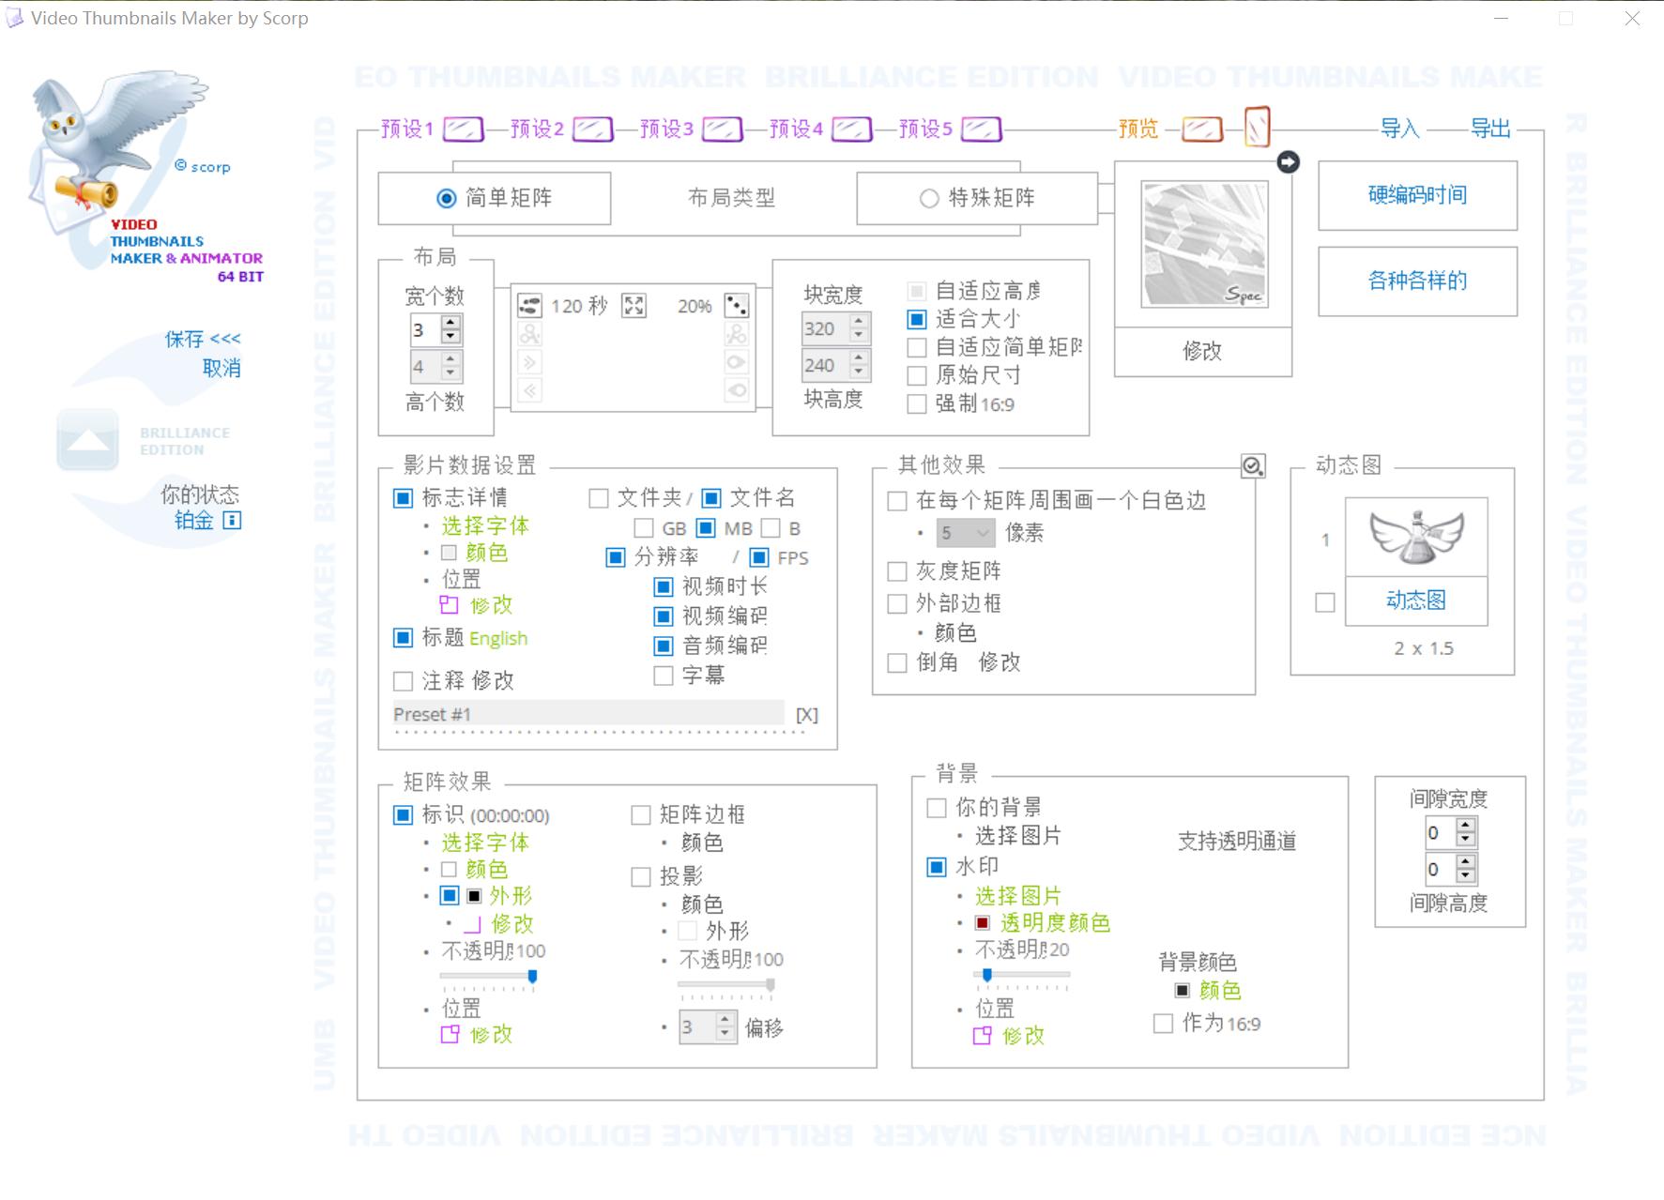Click the horizontal preview (预览) icon
The width and height of the screenshot is (1664, 1200).
pyautogui.click(x=1201, y=129)
